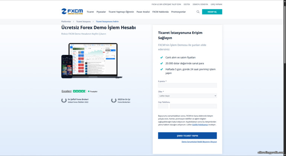Click ŞİMDİ TİCARET YAPIN button

pos(187,136)
